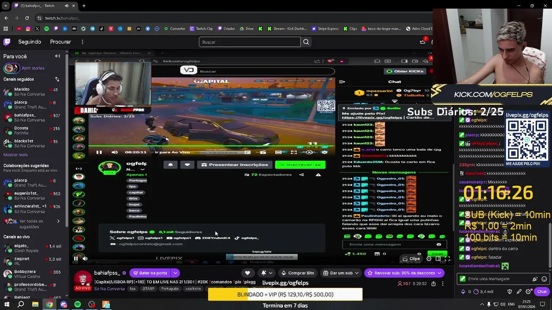Select the Português tag
The image size is (552, 310).
coord(170,288)
